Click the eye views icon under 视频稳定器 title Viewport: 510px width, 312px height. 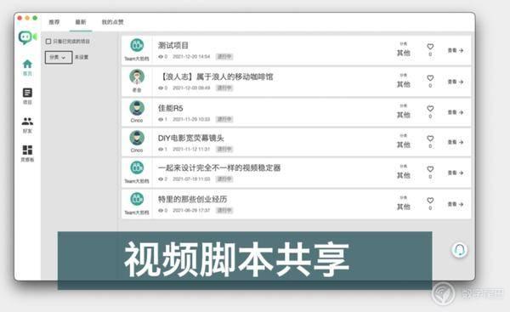point(161,179)
